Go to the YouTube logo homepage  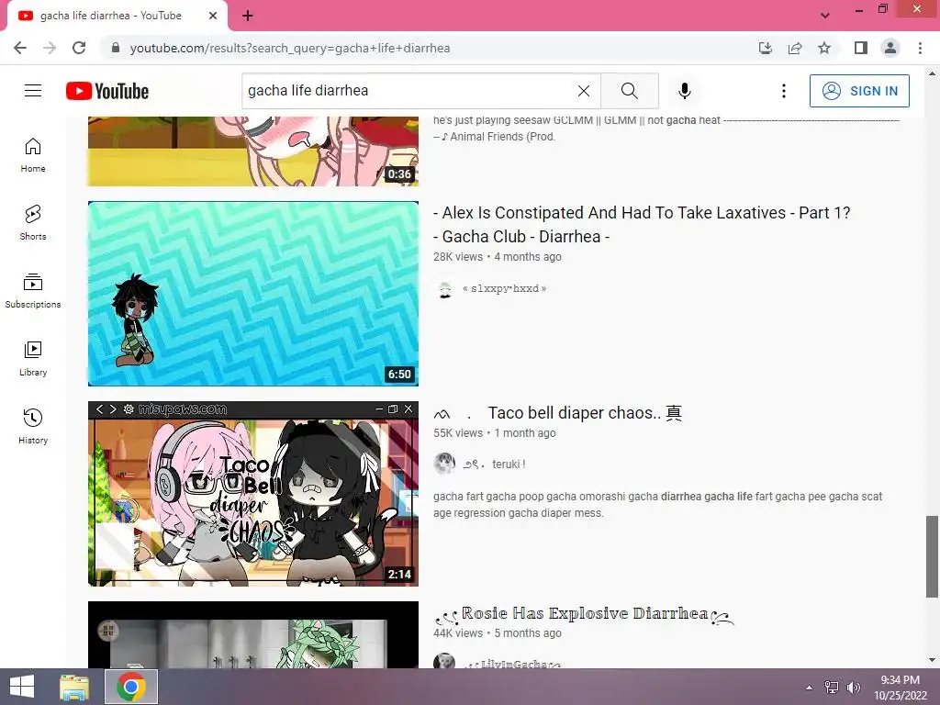coord(107,91)
